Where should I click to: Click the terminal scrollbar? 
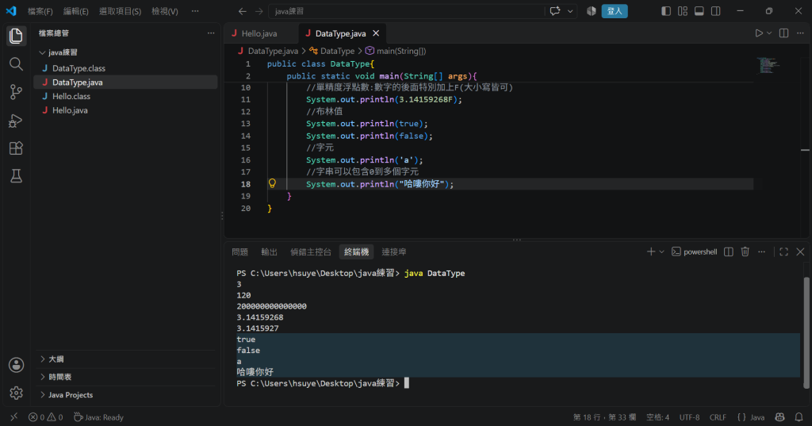click(x=806, y=332)
